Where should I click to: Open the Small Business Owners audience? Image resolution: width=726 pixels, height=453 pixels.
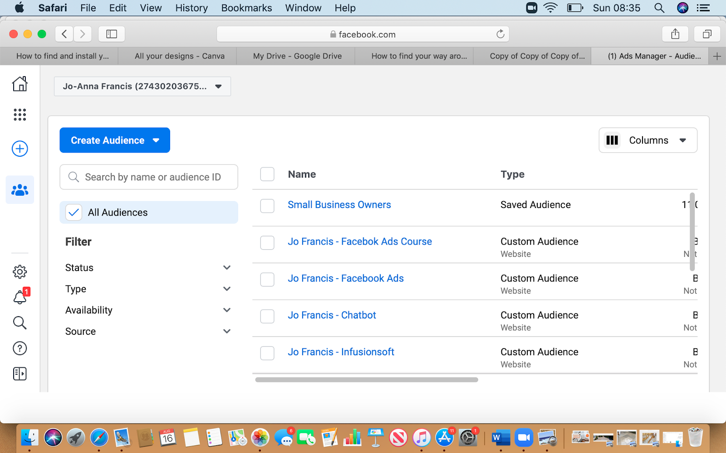coord(339,205)
